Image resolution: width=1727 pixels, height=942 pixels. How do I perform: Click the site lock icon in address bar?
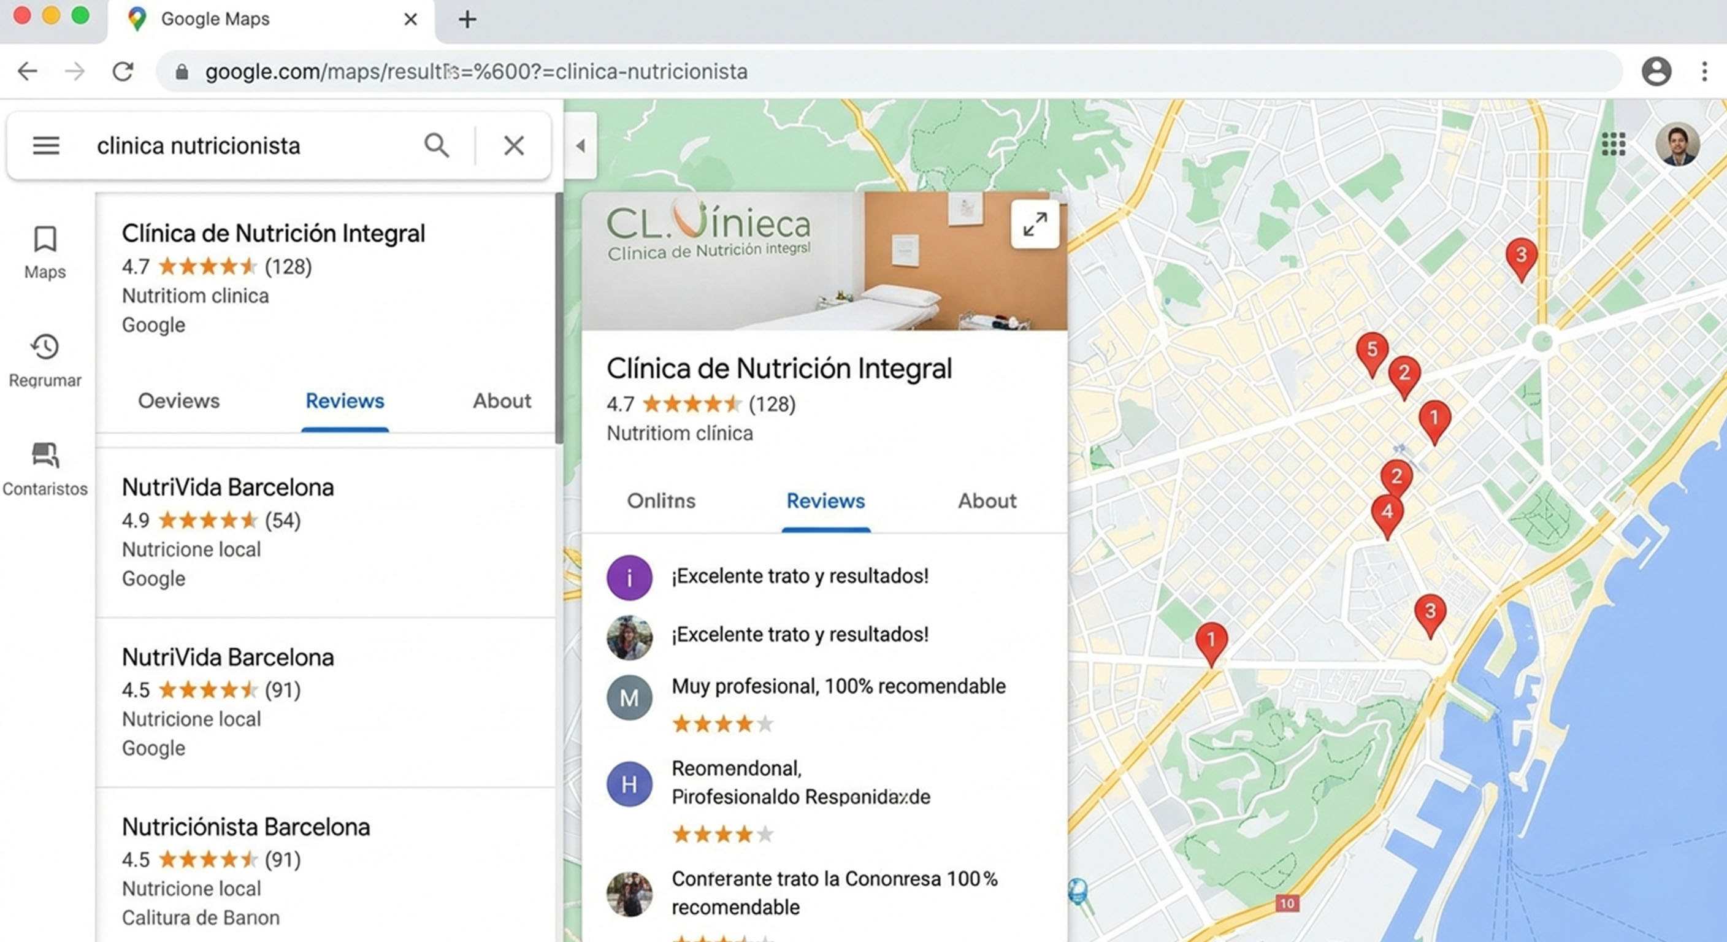(x=182, y=72)
